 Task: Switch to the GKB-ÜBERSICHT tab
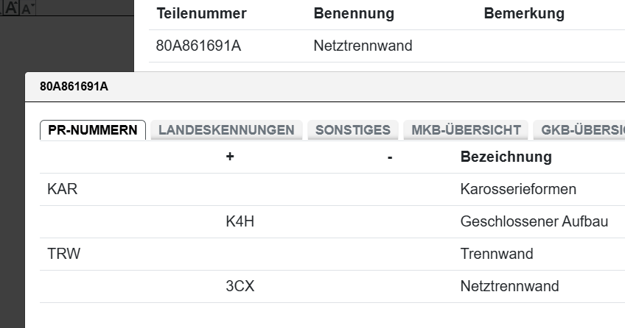(x=582, y=130)
